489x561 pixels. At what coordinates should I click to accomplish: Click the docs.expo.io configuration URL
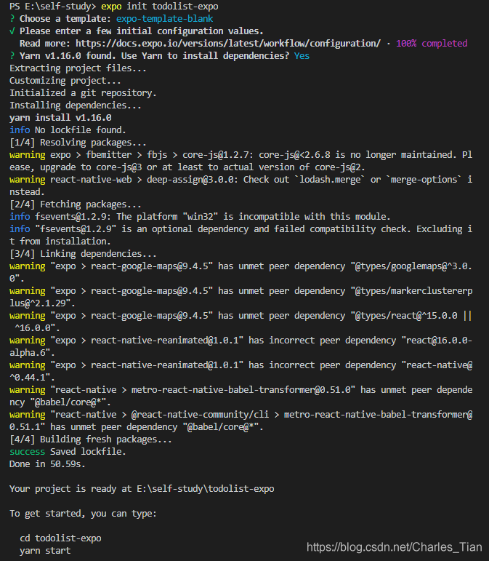pyautogui.click(x=228, y=44)
